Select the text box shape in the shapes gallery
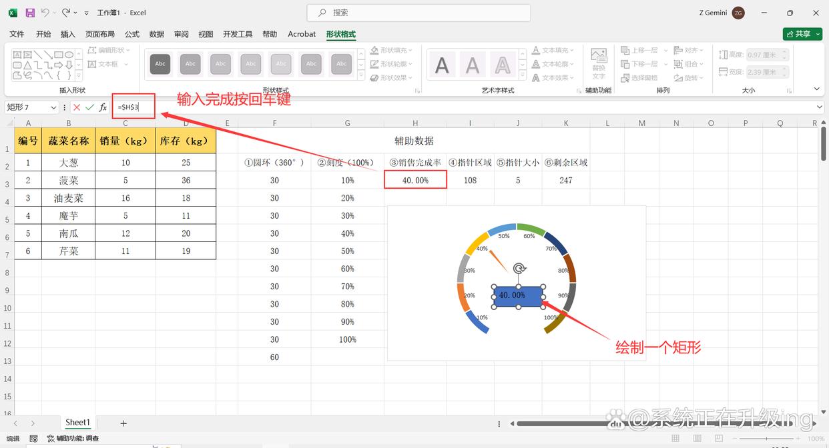829x448 pixels. pyautogui.click(x=17, y=55)
